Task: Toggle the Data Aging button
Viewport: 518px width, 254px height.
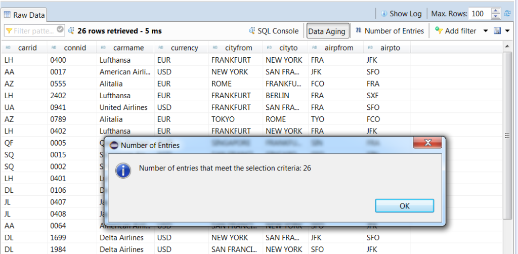Action: click(x=328, y=31)
